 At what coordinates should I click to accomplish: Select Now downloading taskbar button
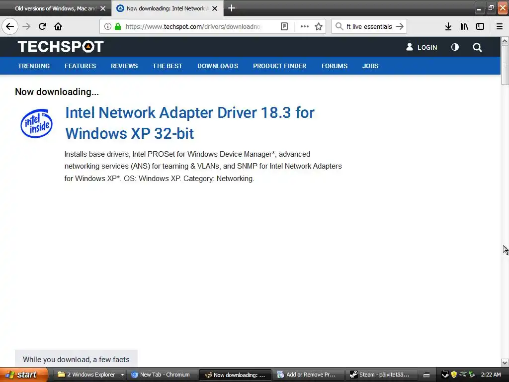235,375
